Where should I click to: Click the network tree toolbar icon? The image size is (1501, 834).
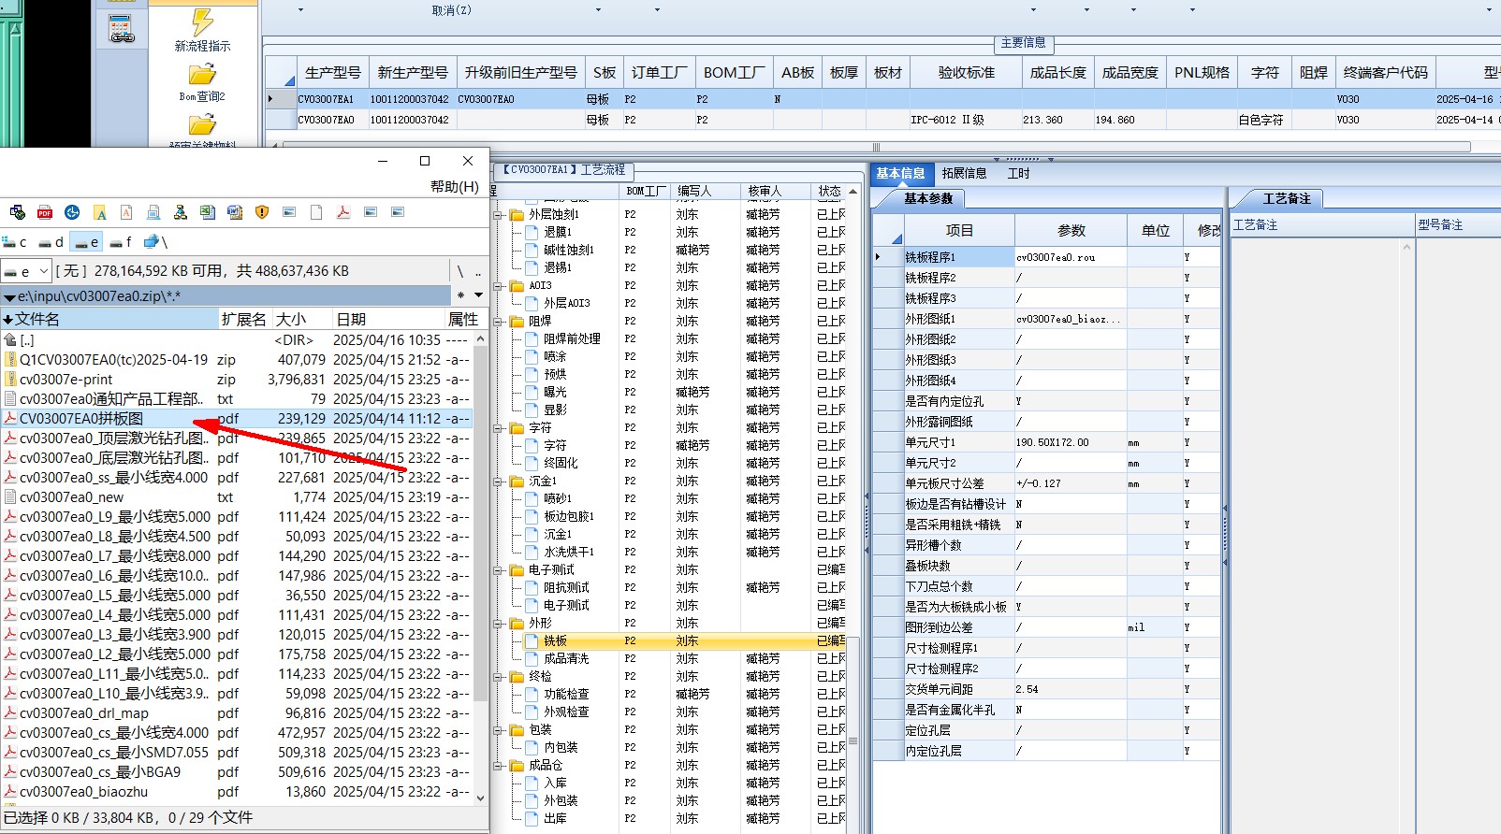[x=181, y=212]
